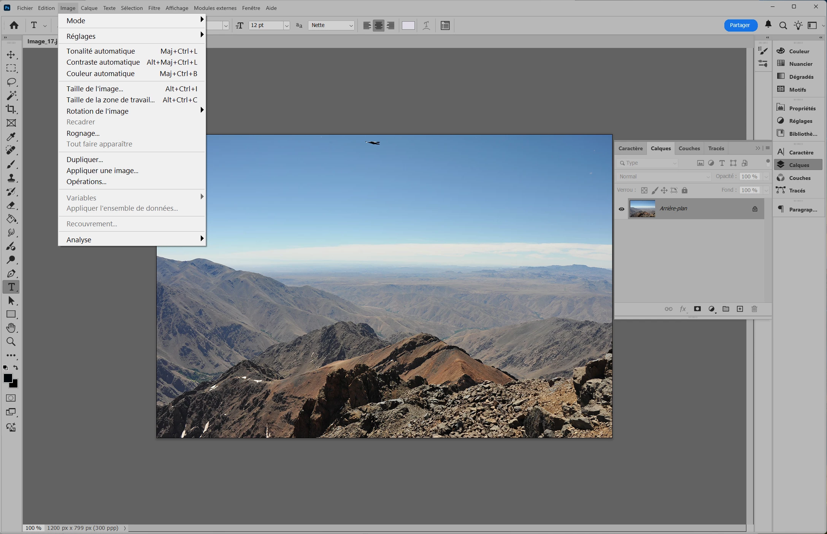Image resolution: width=827 pixels, height=534 pixels.
Task: Switch to the Couches tab
Action: click(x=689, y=148)
